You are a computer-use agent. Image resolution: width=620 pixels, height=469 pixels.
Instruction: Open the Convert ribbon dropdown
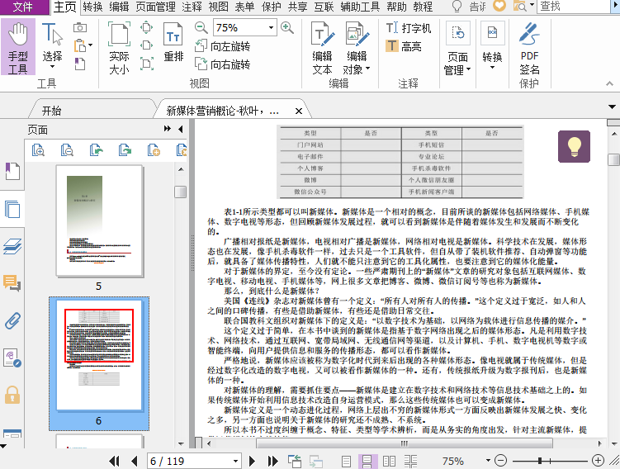492,46
